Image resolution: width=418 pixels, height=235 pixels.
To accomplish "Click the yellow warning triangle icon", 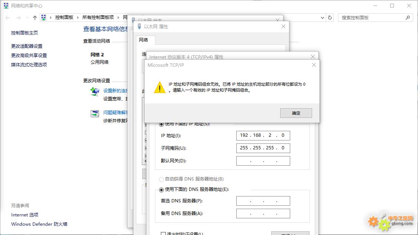I will point(160,87).
